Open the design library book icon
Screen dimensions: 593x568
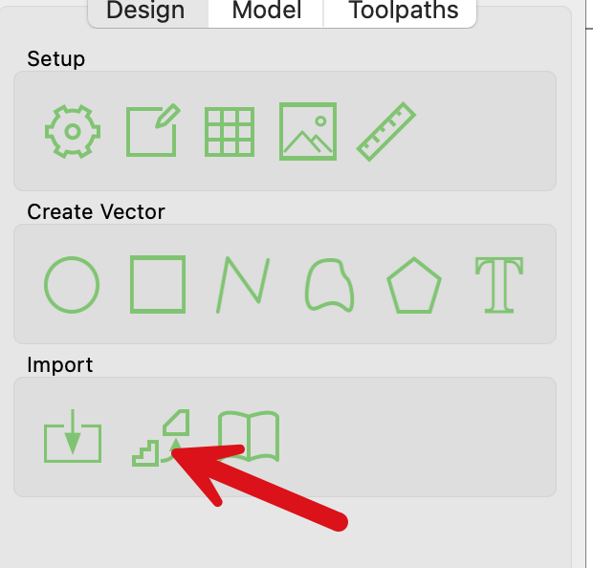(249, 436)
